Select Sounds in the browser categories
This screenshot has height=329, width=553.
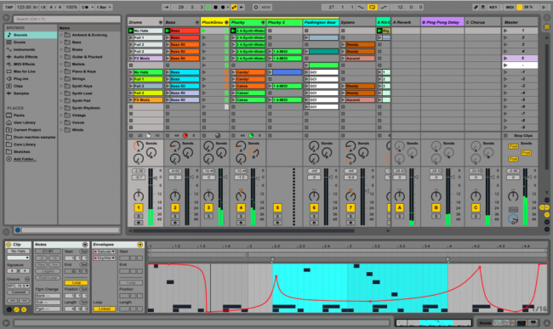pos(31,35)
